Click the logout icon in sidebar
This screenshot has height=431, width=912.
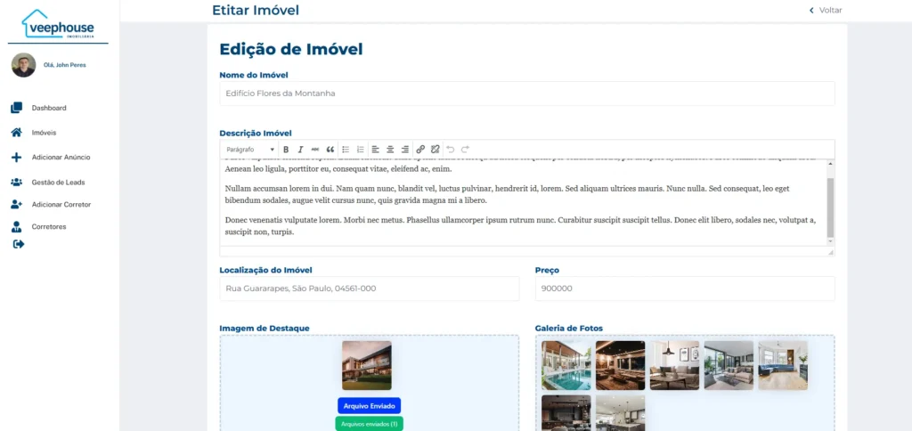tap(19, 244)
